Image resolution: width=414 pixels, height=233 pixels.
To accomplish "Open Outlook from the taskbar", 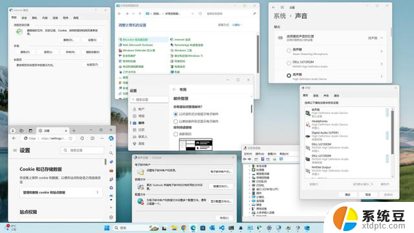I will [x=212, y=228].
